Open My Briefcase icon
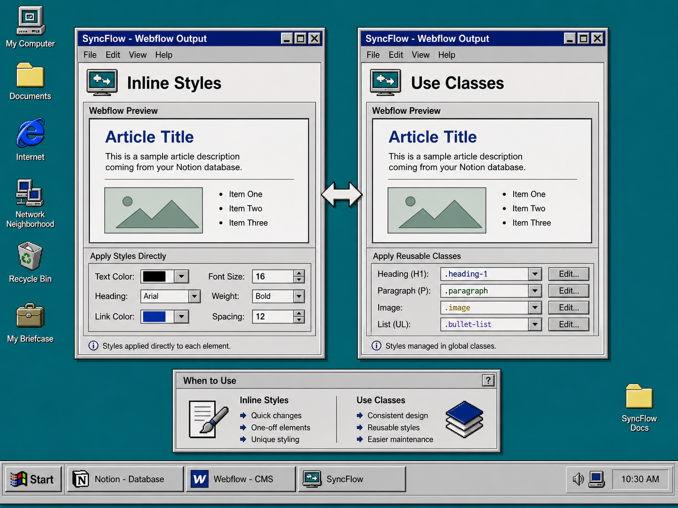This screenshot has width=678, height=508. tap(30, 316)
